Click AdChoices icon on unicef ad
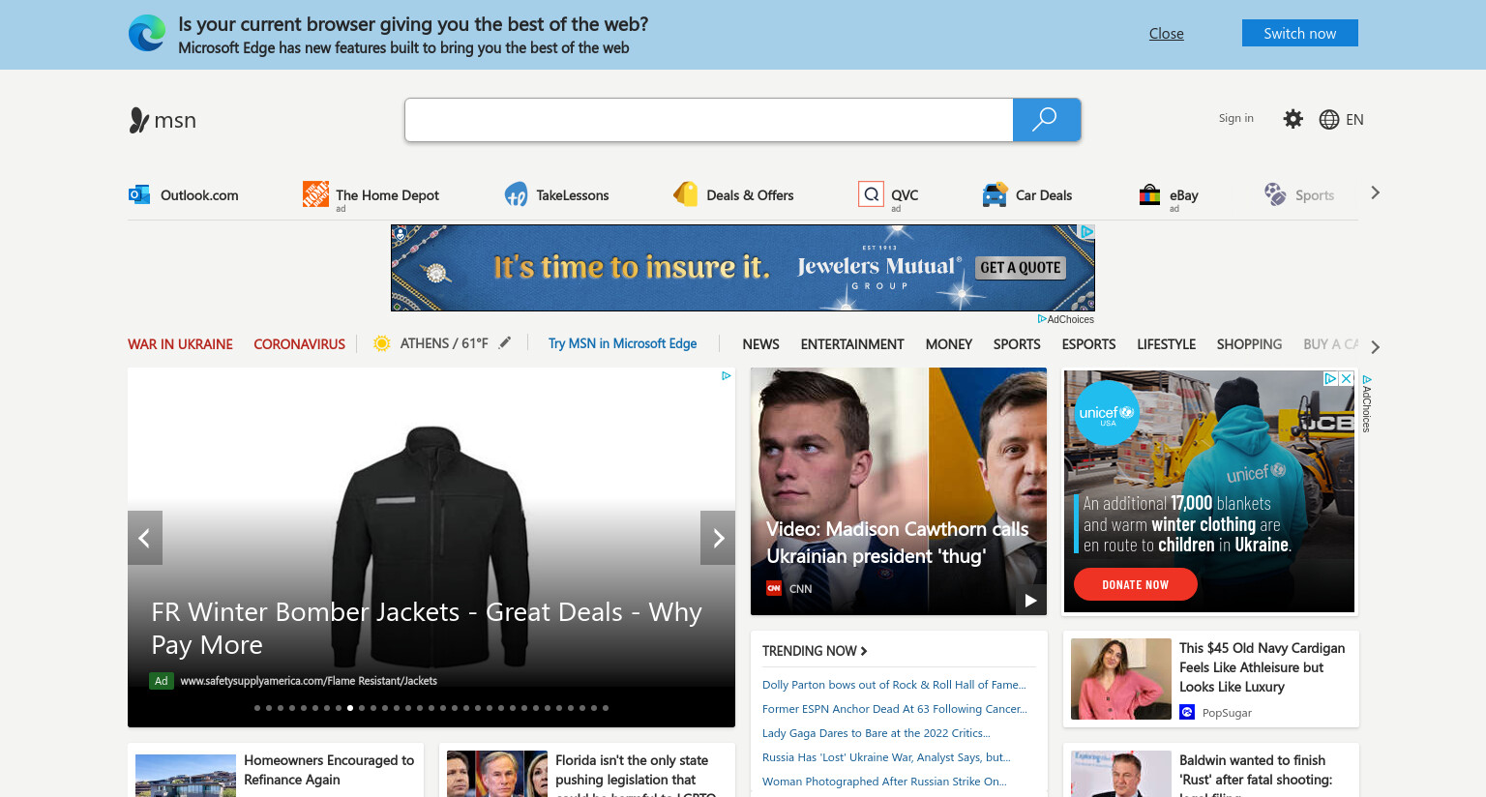 (1330, 378)
